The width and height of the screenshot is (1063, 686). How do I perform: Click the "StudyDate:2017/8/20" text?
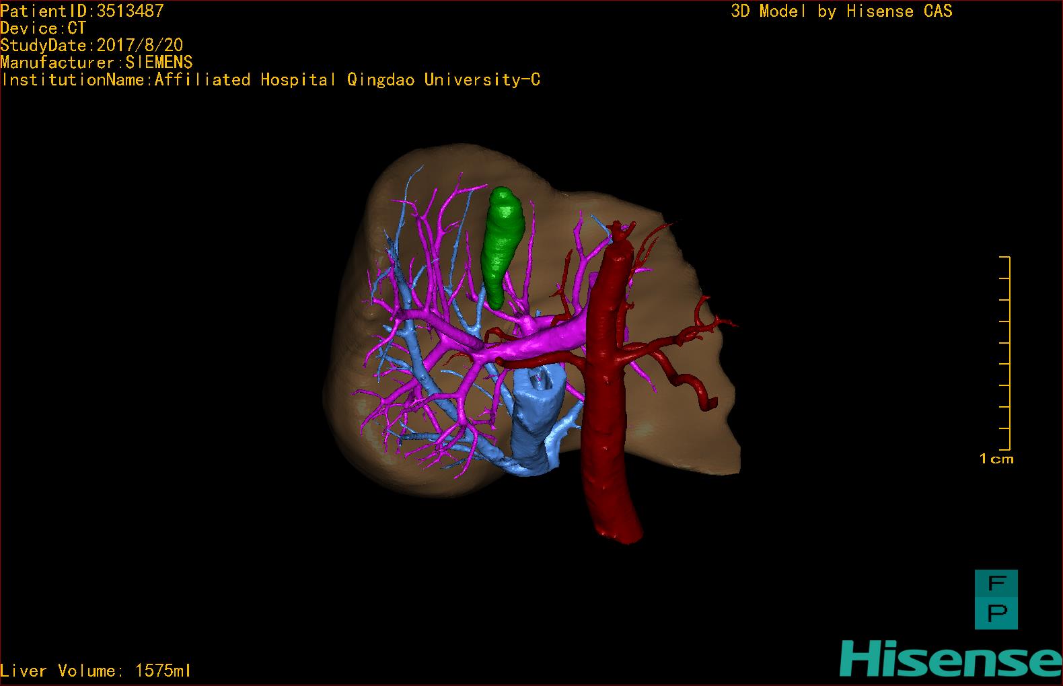click(91, 46)
